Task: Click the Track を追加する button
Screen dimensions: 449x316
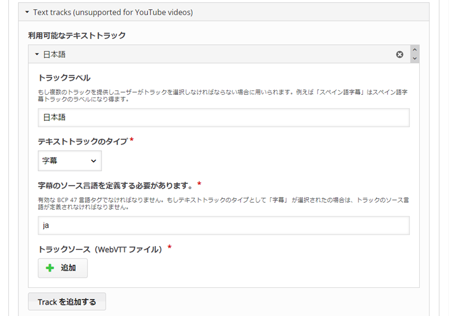Action: coord(67,302)
